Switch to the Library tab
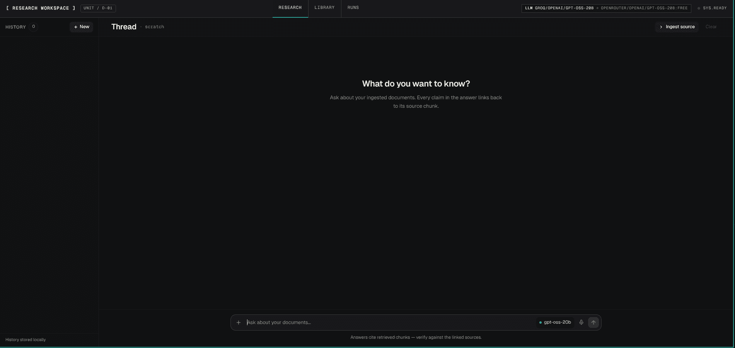The height and width of the screenshot is (348, 735). [324, 8]
